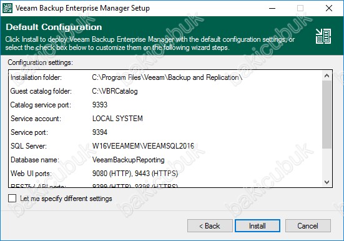344x241 pixels.
Task: Select the 'Installation folder:' label
Action: (x=36, y=77)
